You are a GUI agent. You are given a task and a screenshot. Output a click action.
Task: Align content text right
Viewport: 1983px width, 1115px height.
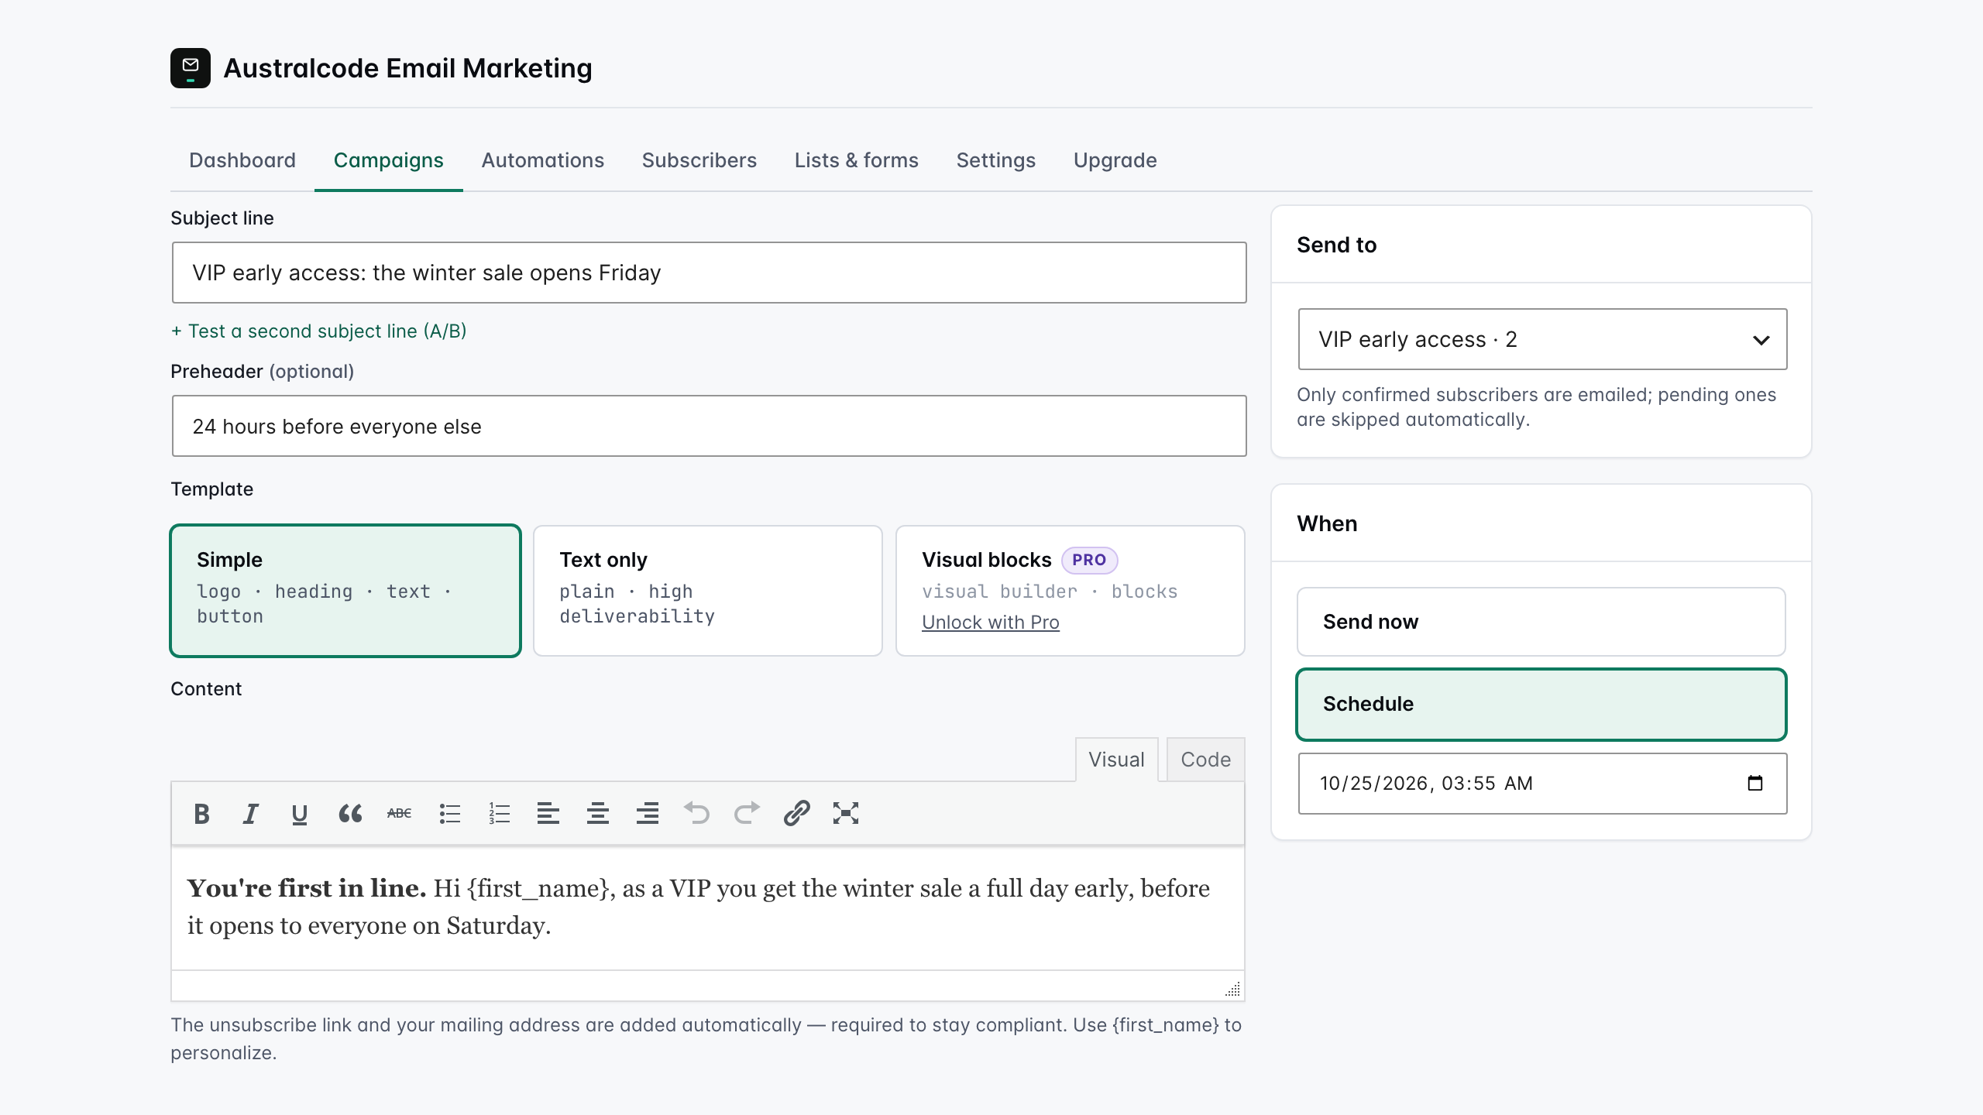pyautogui.click(x=648, y=813)
